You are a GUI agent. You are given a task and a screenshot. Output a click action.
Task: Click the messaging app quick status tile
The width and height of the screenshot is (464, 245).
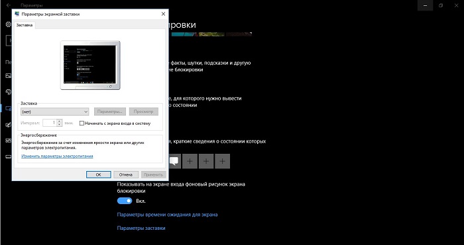(x=174, y=161)
